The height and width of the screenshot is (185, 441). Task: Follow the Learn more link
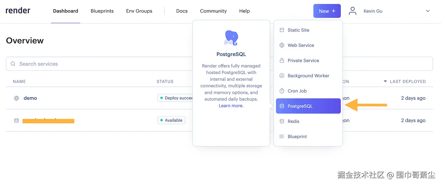pos(231,106)
